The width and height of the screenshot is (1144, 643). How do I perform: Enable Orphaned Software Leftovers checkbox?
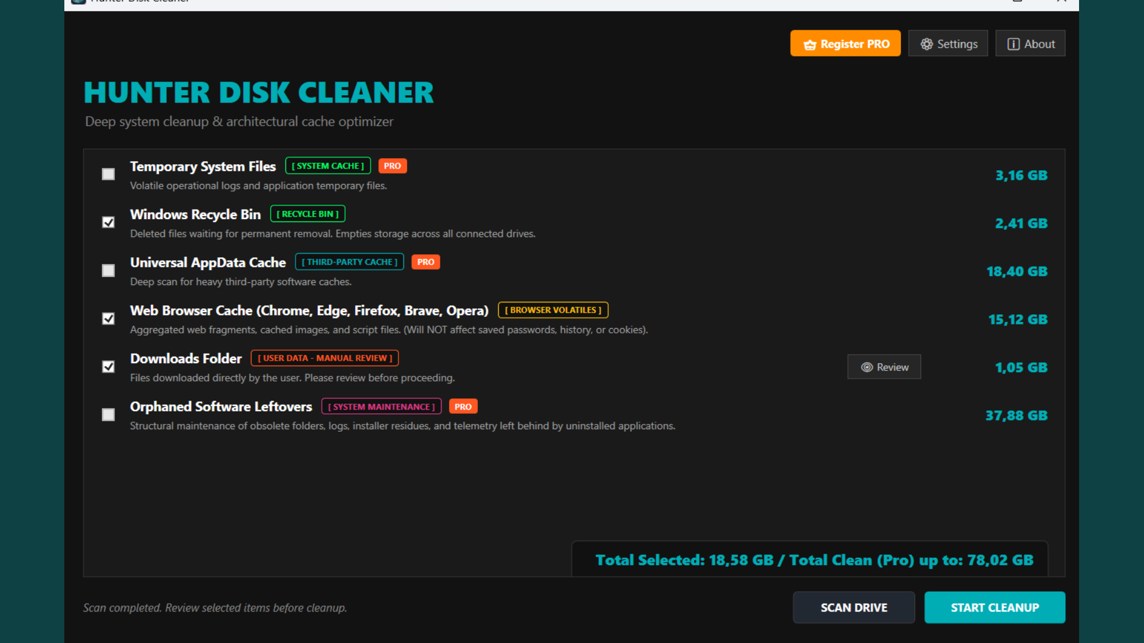tap(108, 414)
